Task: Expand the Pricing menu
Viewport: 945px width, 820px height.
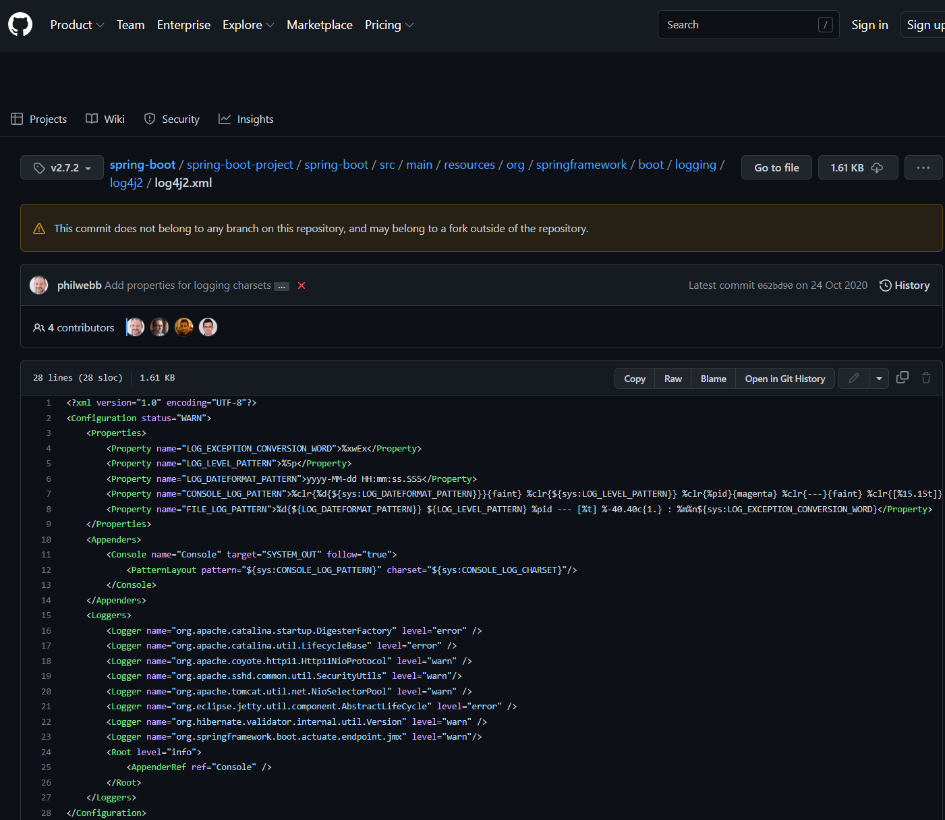Action: pyautogui.click(x=389, y=25)
